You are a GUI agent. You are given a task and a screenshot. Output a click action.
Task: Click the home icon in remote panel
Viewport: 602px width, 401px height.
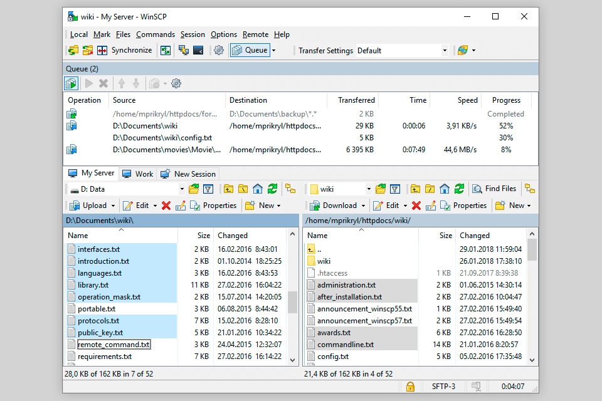pos(445,189)
